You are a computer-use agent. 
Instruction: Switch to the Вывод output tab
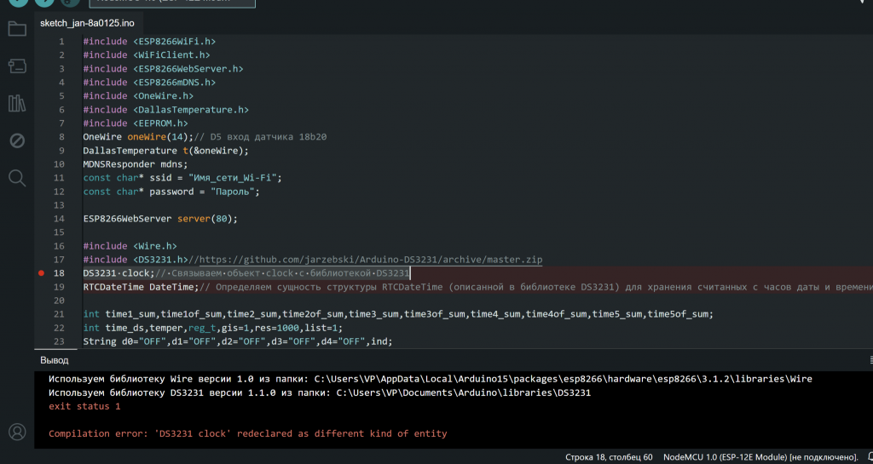click(x=54, y=360)
